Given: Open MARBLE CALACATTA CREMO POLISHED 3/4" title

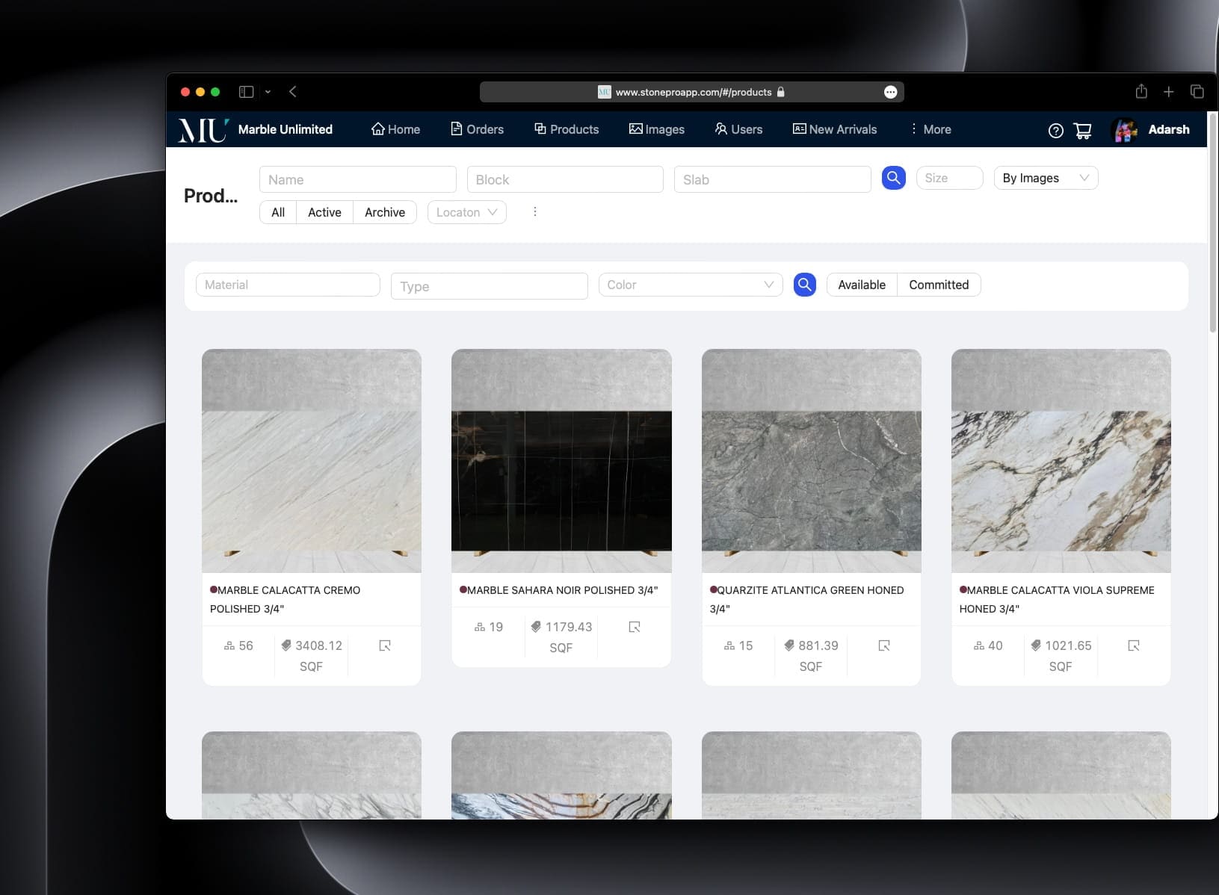Looking at the screenshot, I should click(285, 599).
